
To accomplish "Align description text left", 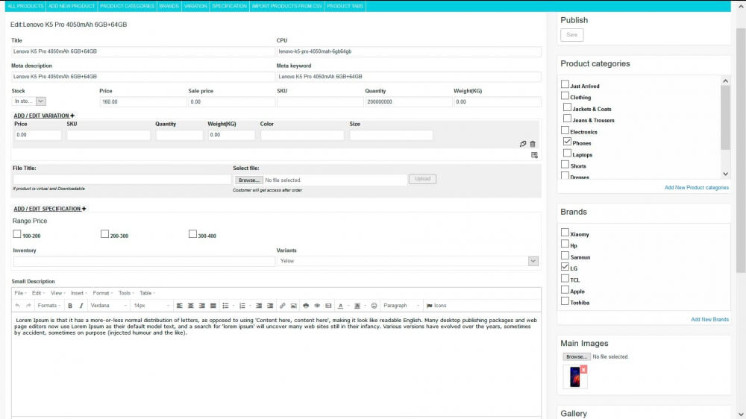I will tap(179, 306).
